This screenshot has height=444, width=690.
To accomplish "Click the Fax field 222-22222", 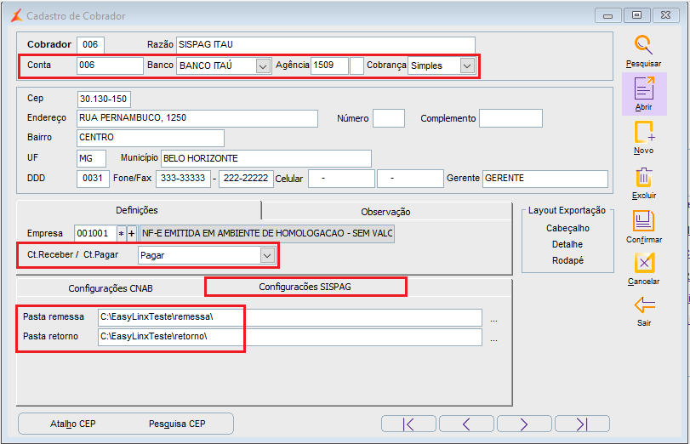I will (x=246, y=179).
